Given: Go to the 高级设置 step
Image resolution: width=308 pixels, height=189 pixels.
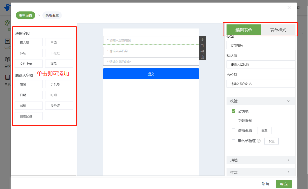Looking at the screenshot, I should 52,15.
